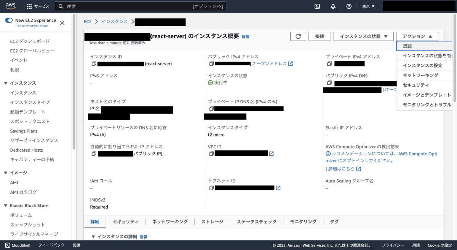Screen dimensions: 457x250
Task: Open モニタリングとトラブル submenu
Action: (x=424, y=105)
